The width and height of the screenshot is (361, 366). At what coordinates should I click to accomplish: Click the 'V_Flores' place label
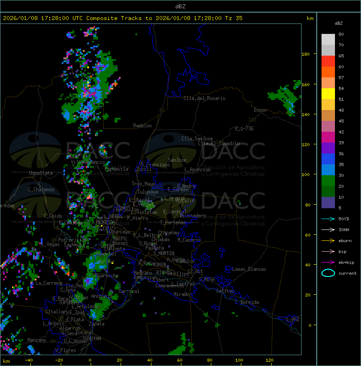click(x=66, y=350)
